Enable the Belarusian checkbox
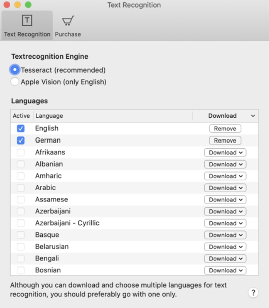 pyautogui.click(x=21, y=247)
